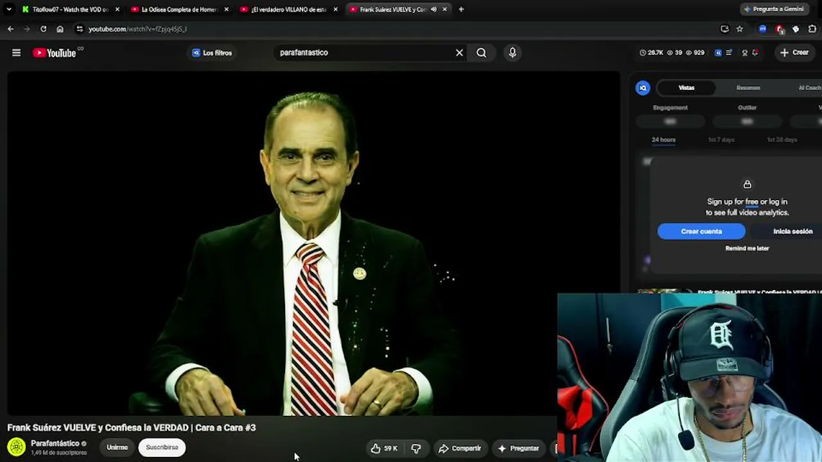822x462 pixels.
Task: Close the Titoflow07 tab
Action: coord(117,9)
